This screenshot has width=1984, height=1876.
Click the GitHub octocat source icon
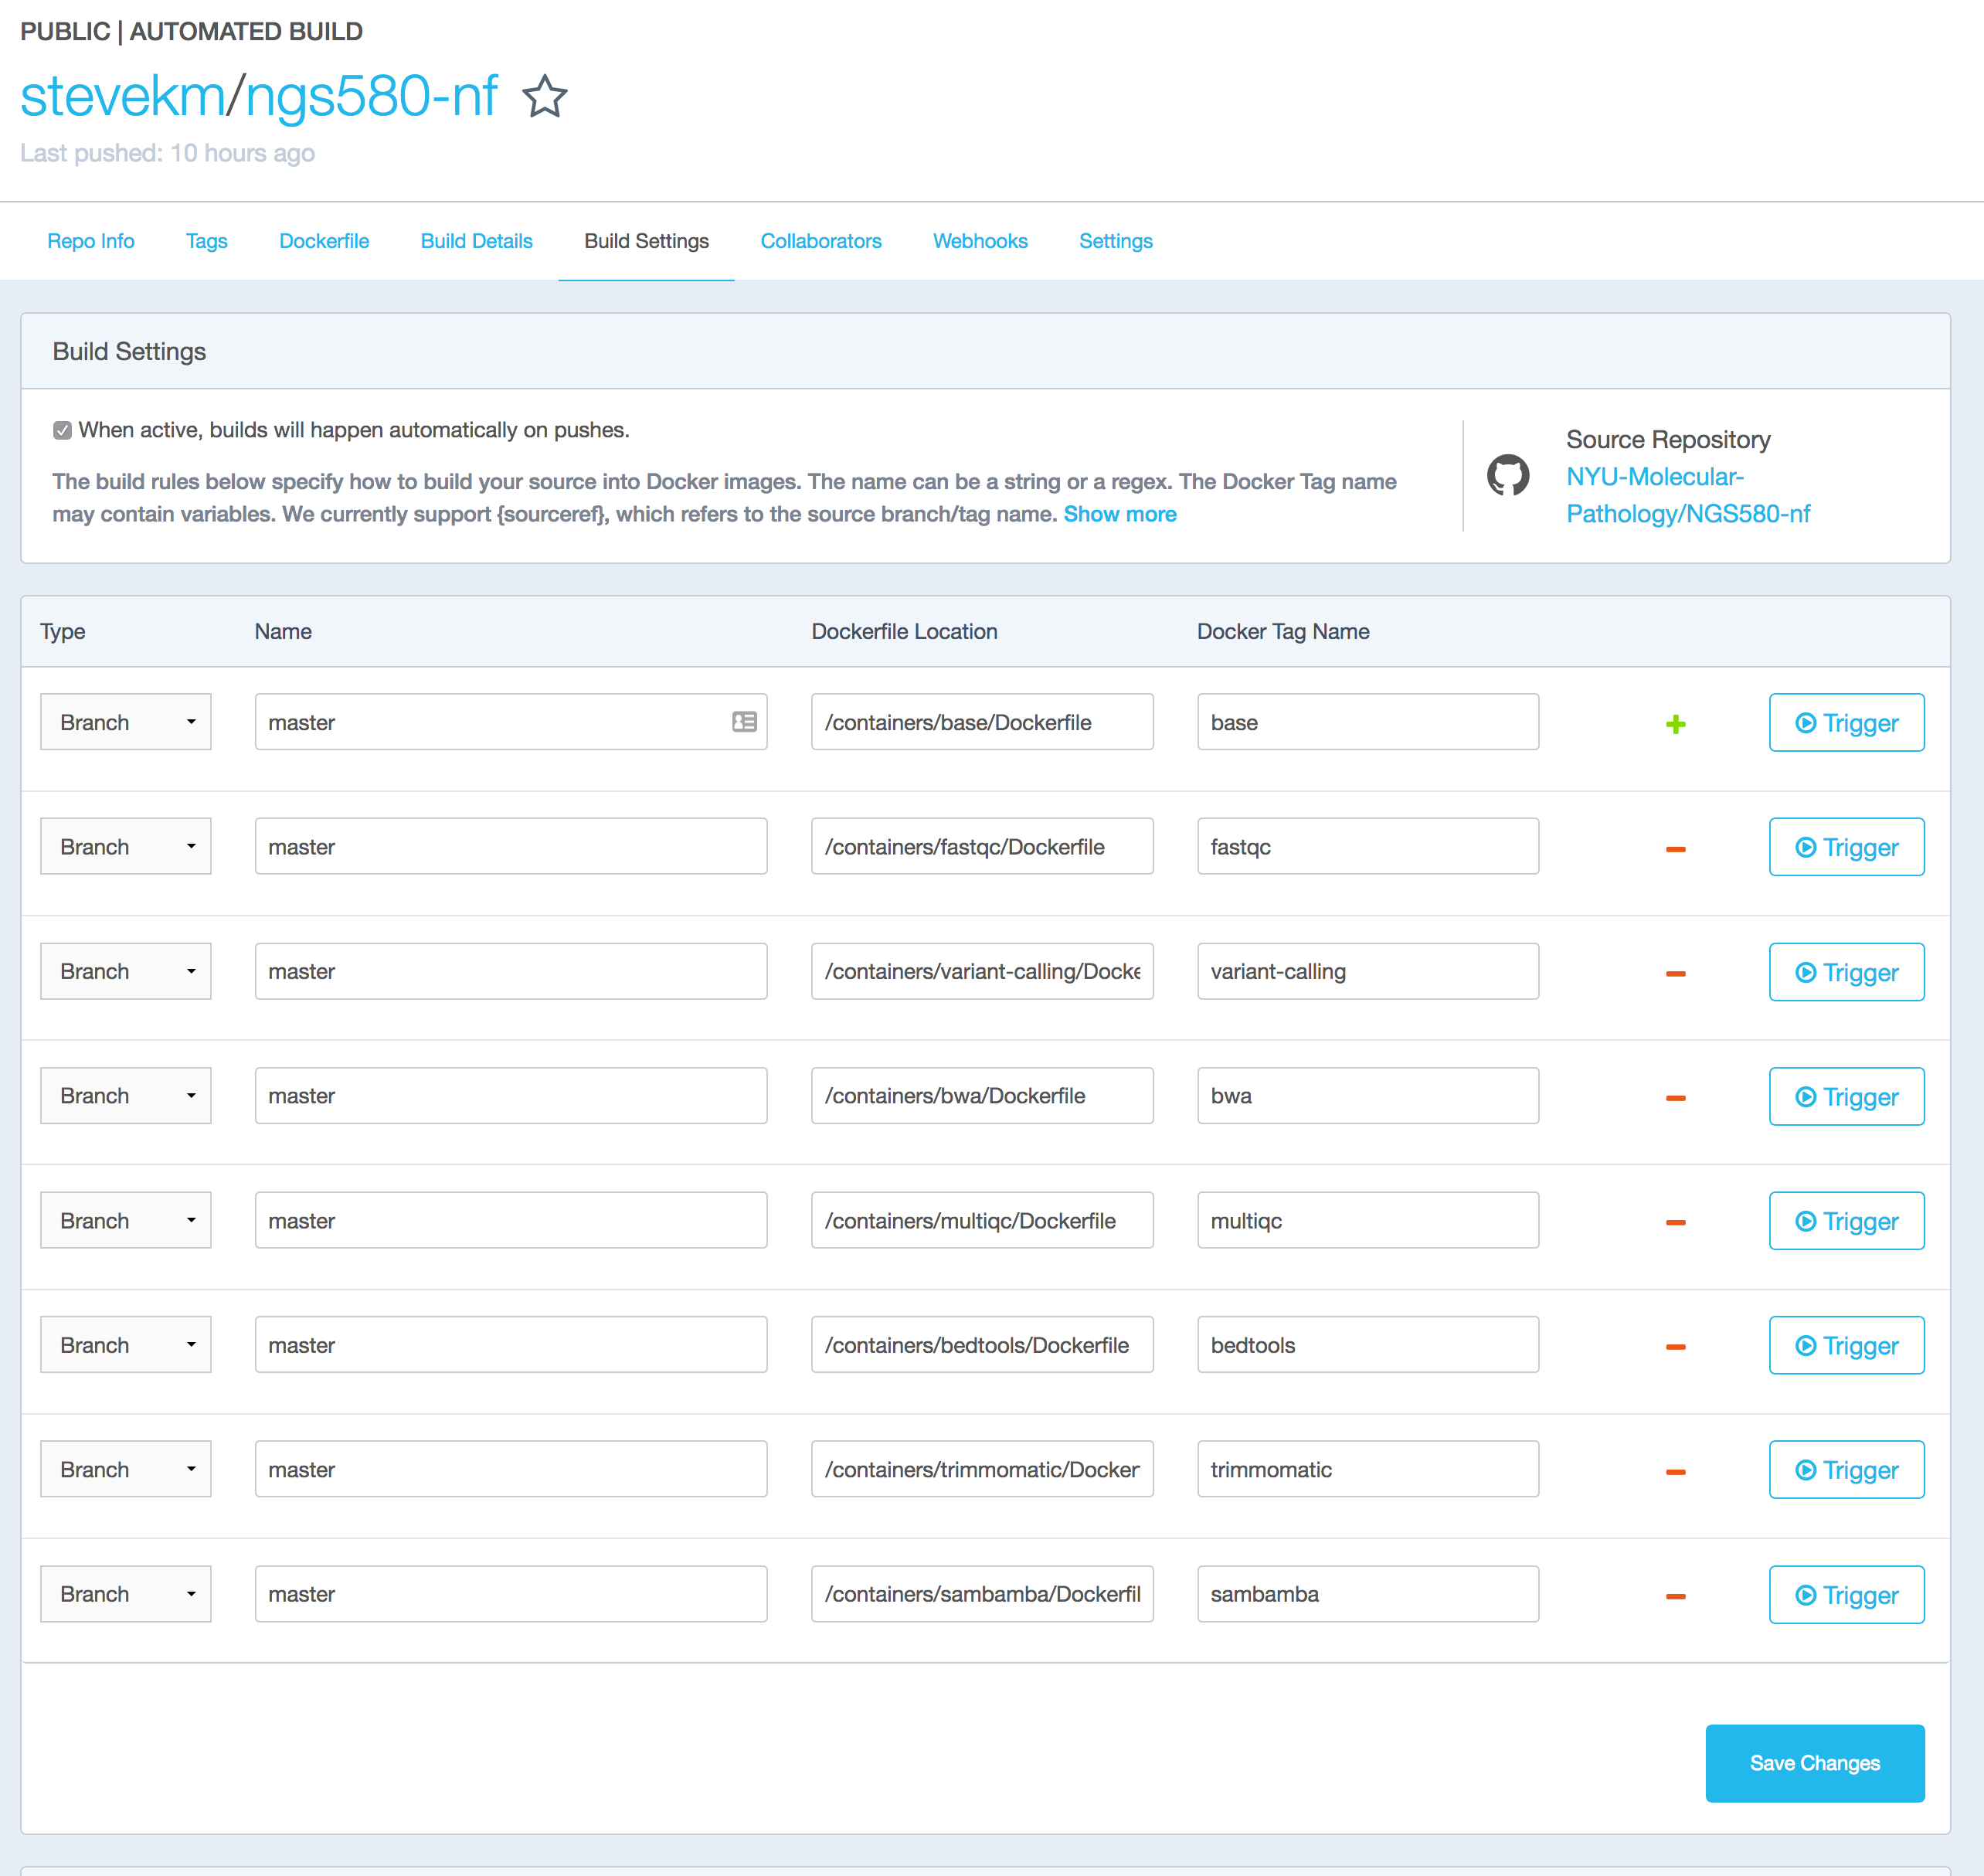[x=1508, y=477]
